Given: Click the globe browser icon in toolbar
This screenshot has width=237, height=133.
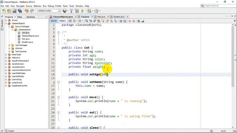Looking at the screenshot, I should pyautogui.click(x=65, y=11).
